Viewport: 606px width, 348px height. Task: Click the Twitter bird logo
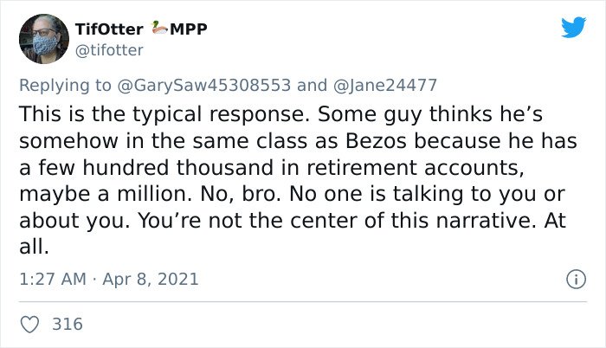click(573, 27)
